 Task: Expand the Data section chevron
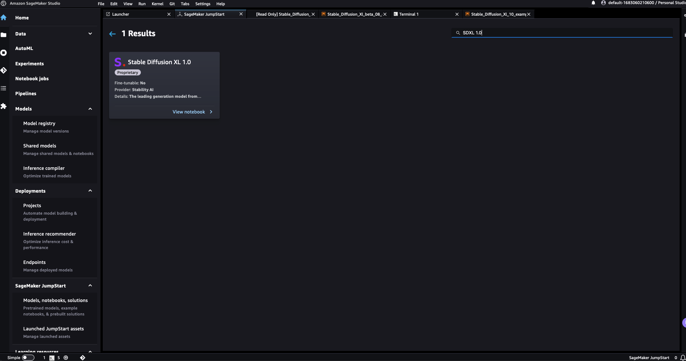pyautogui.click(x=90, y=34)
